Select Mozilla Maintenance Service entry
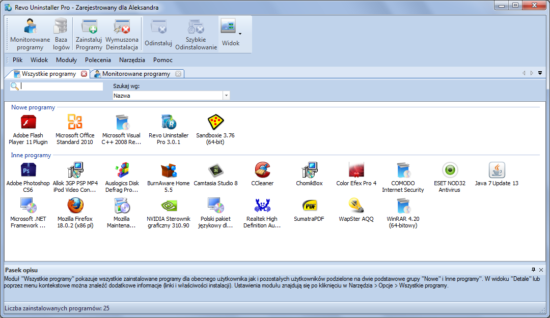 tap(121, 213)
